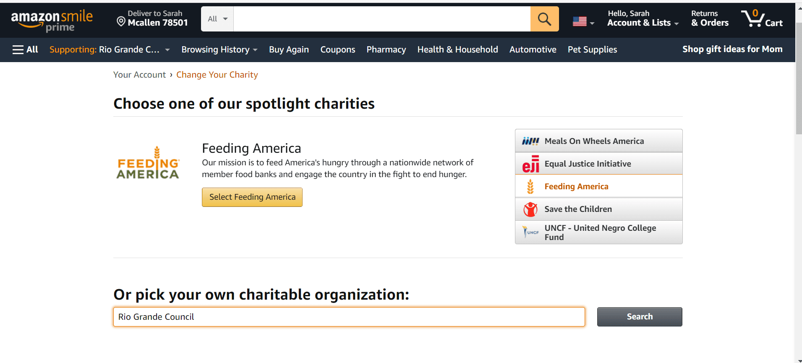Viewport: 802px width, 363px height.
Task: Click the US flag language icon
Action: click(580, 21)
